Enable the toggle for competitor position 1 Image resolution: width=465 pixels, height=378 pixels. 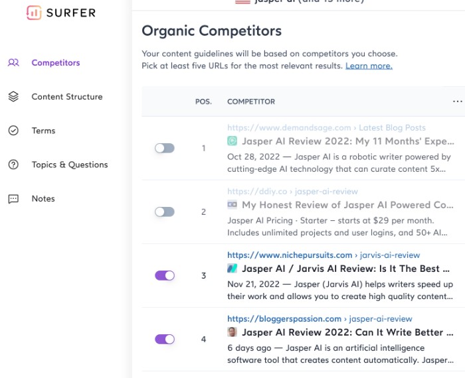[x=165, y=148]
